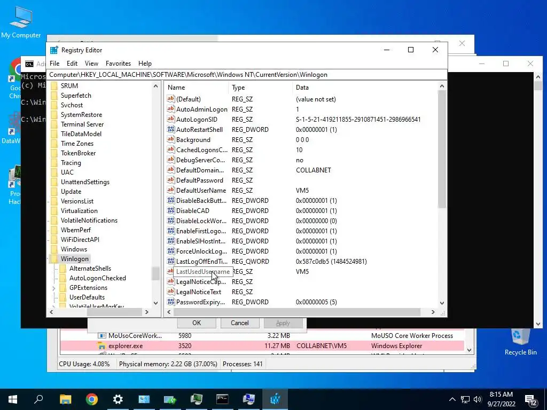
Task: Select the SystemRestore key
Action: (81, 115)
